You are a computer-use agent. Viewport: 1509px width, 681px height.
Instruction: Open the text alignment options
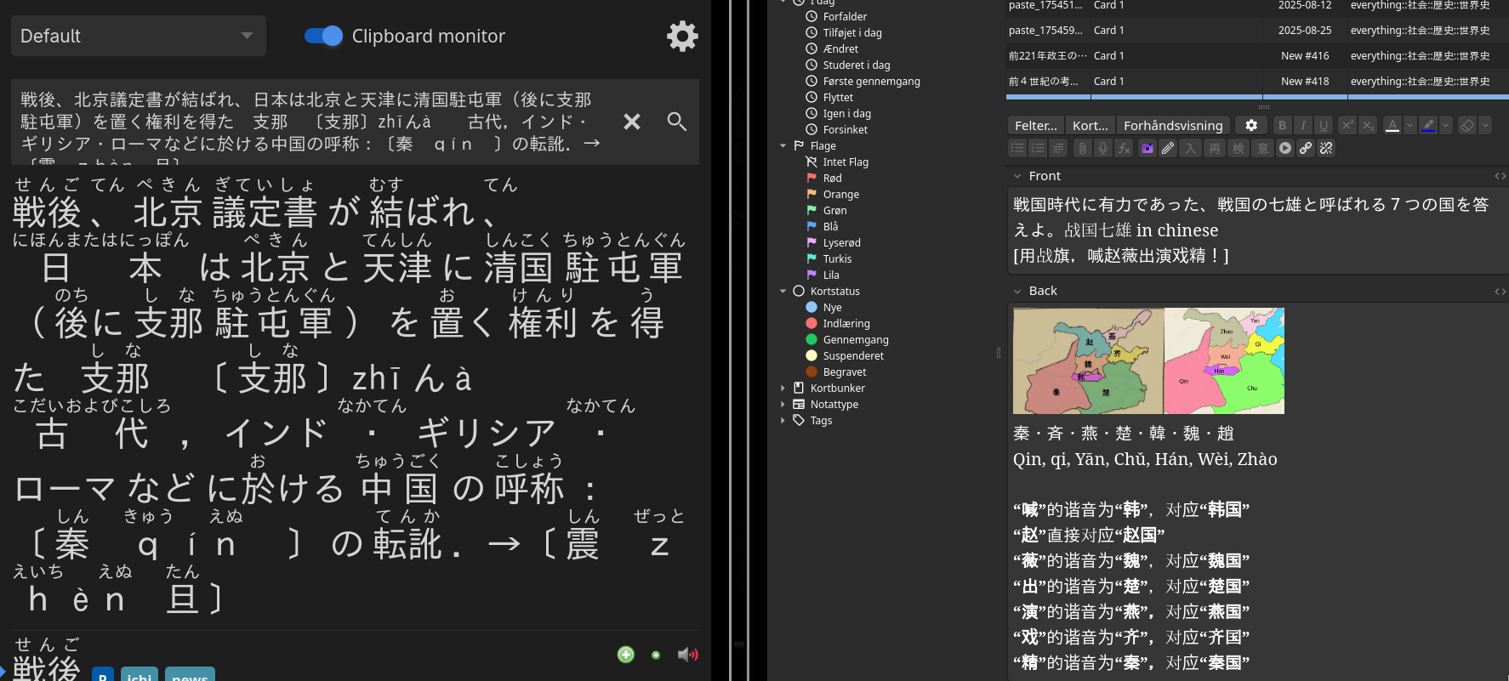1058,148
